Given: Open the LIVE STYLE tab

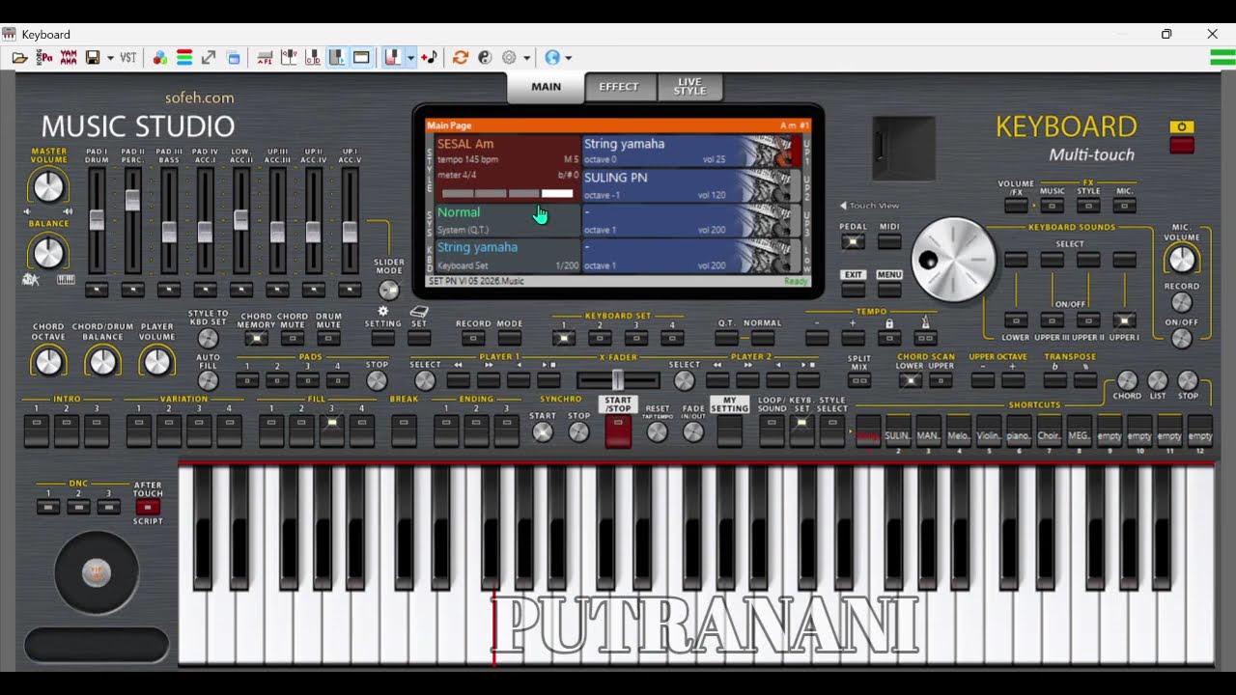Looking at the screenshot, I should [x=689, y=87].
